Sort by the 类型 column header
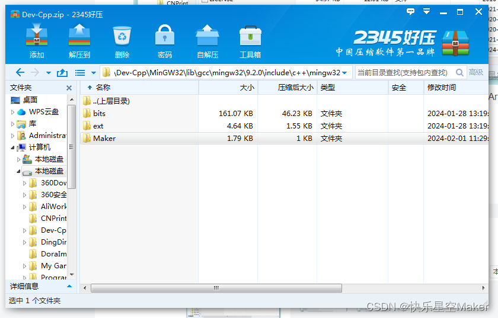Viewport: 498px width, 318px height. [x=353, y=88]
